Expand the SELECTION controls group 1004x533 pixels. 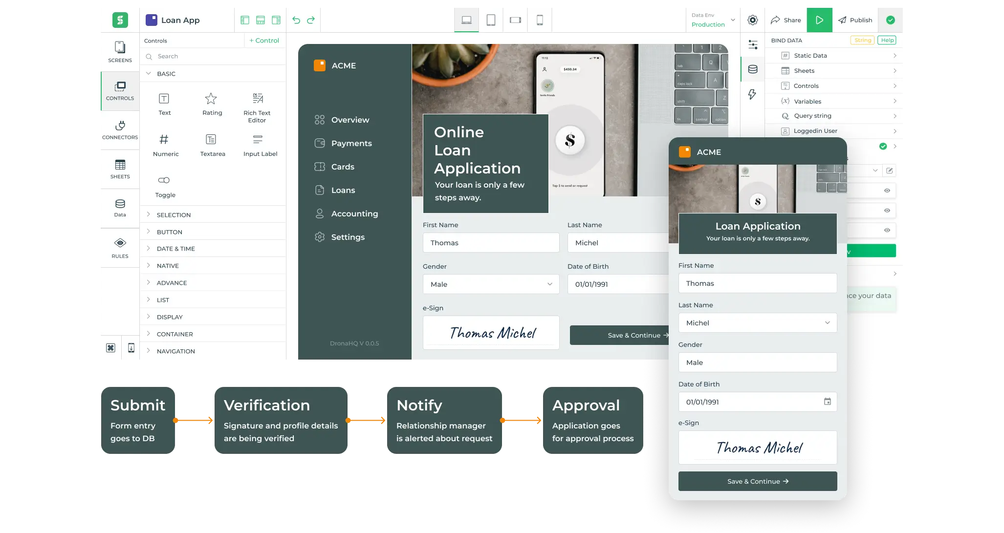[x=174, y=215]
